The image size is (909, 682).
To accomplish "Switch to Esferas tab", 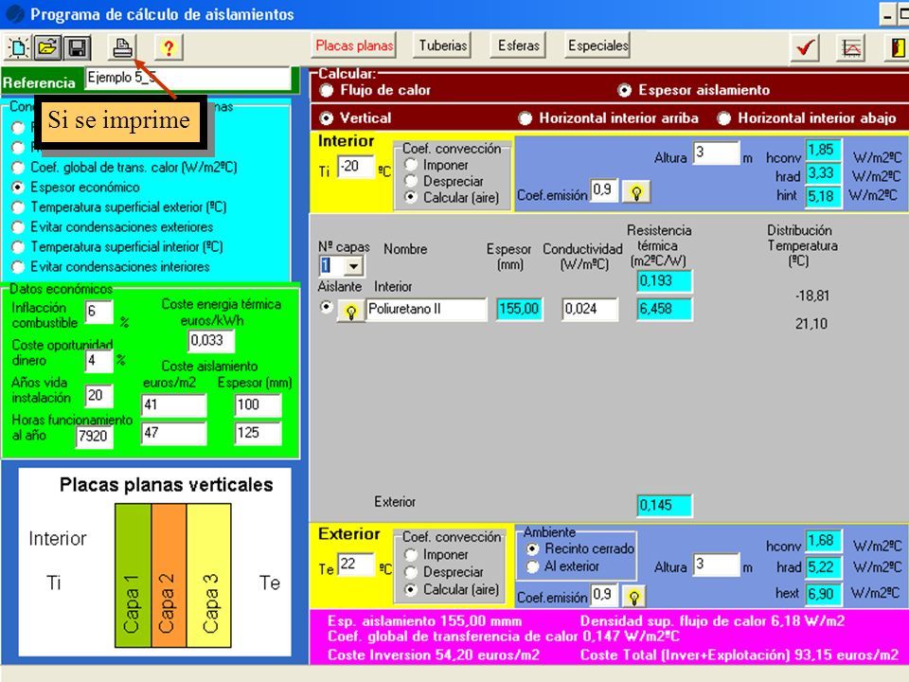I will (x=518, y=45).
